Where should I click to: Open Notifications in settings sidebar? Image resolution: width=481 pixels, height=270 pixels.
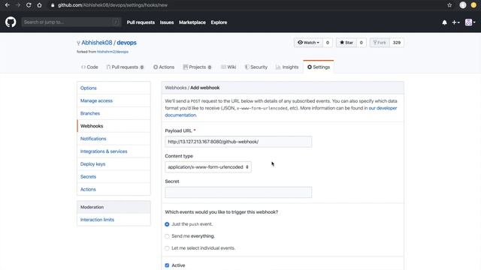click(x=113, y=139)
